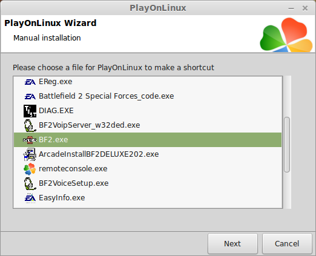Select EReg.exe in the file list
The image size is (316, 256).
point(148,82)
